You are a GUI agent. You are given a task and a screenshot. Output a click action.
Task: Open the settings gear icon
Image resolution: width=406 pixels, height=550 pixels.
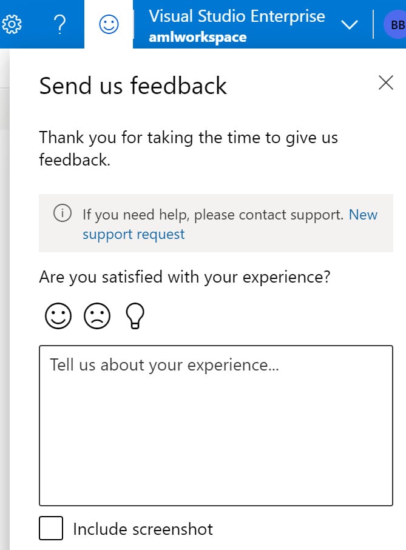click(12, 24)
